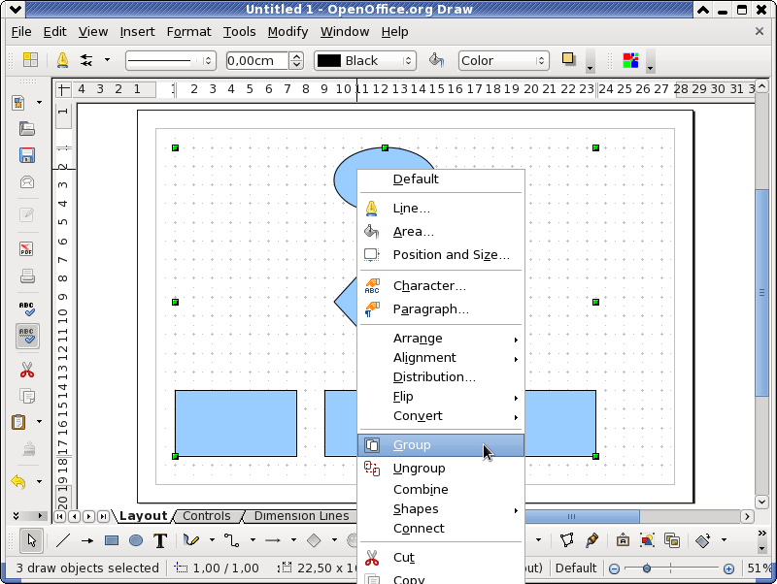Select the Connector tool
This screenshot has width=777, height=584.
[x=231, y=540]
